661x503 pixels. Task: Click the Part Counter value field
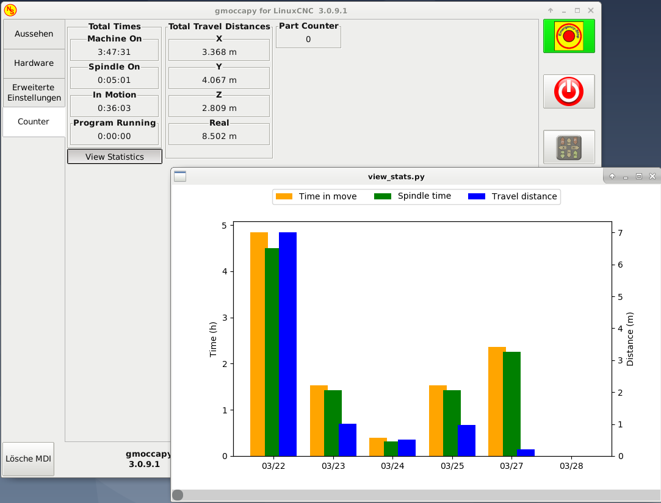point(308,39)
